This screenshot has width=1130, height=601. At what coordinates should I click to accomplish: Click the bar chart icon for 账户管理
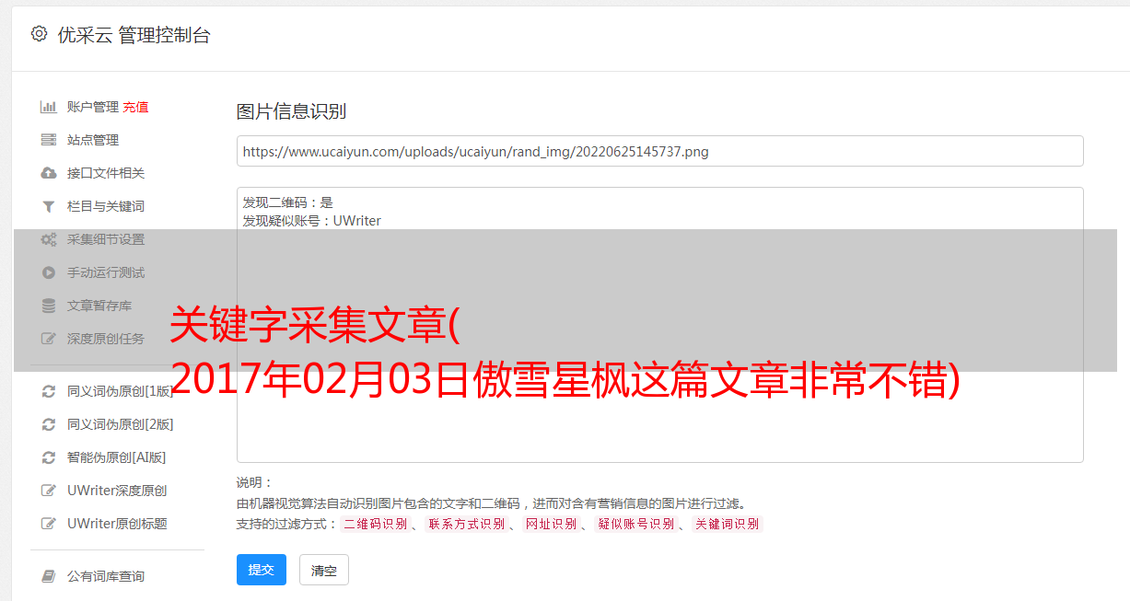pos(49,107)
